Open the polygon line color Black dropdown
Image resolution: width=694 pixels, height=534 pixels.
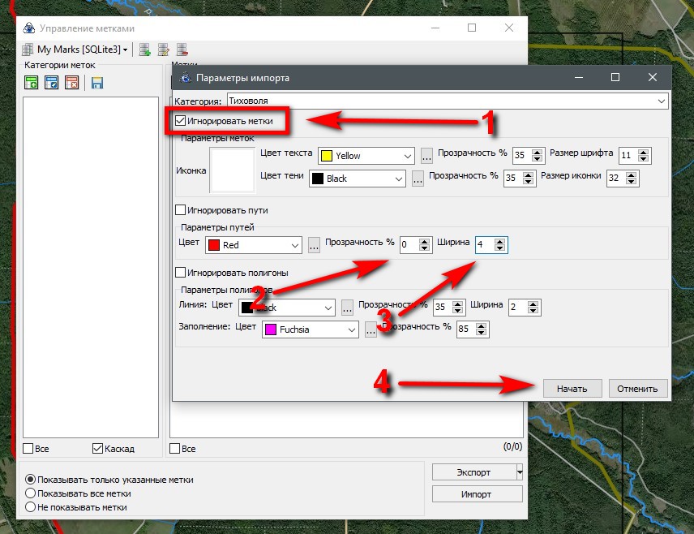point(287,308)
